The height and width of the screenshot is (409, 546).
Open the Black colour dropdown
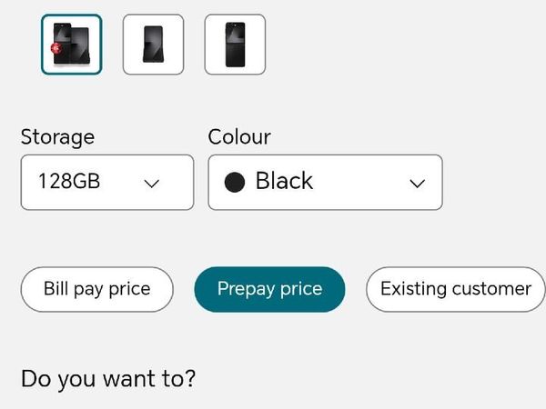(325, 182)
